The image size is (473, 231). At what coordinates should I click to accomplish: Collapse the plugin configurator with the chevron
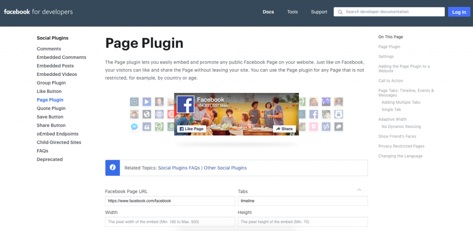tap(359, 190)
